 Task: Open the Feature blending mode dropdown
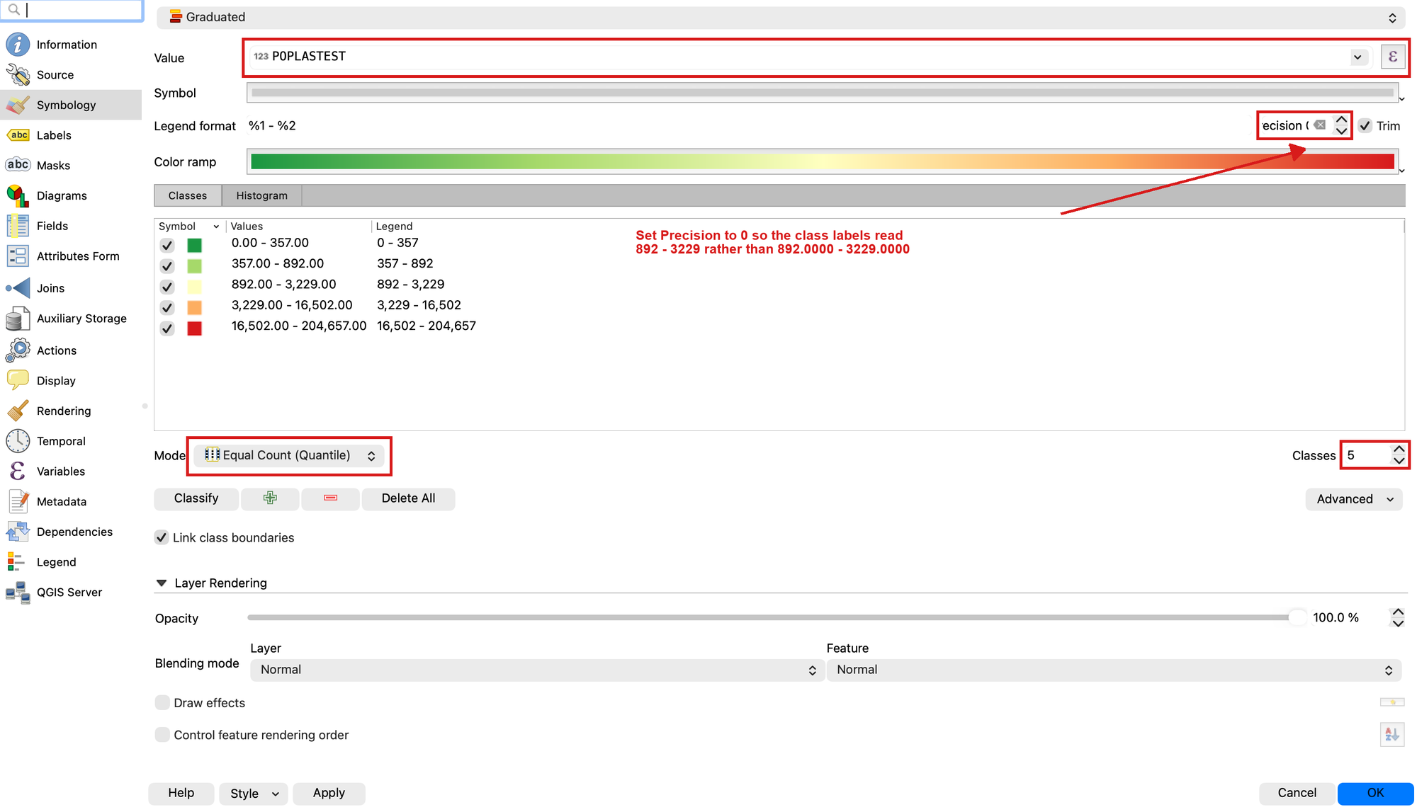click(x=1114, y=670)
